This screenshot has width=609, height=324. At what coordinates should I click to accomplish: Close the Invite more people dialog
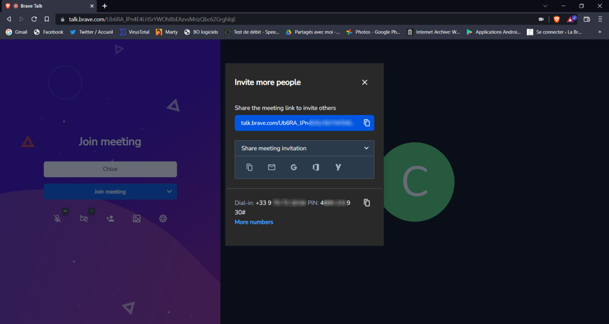[x=364, y=82]
